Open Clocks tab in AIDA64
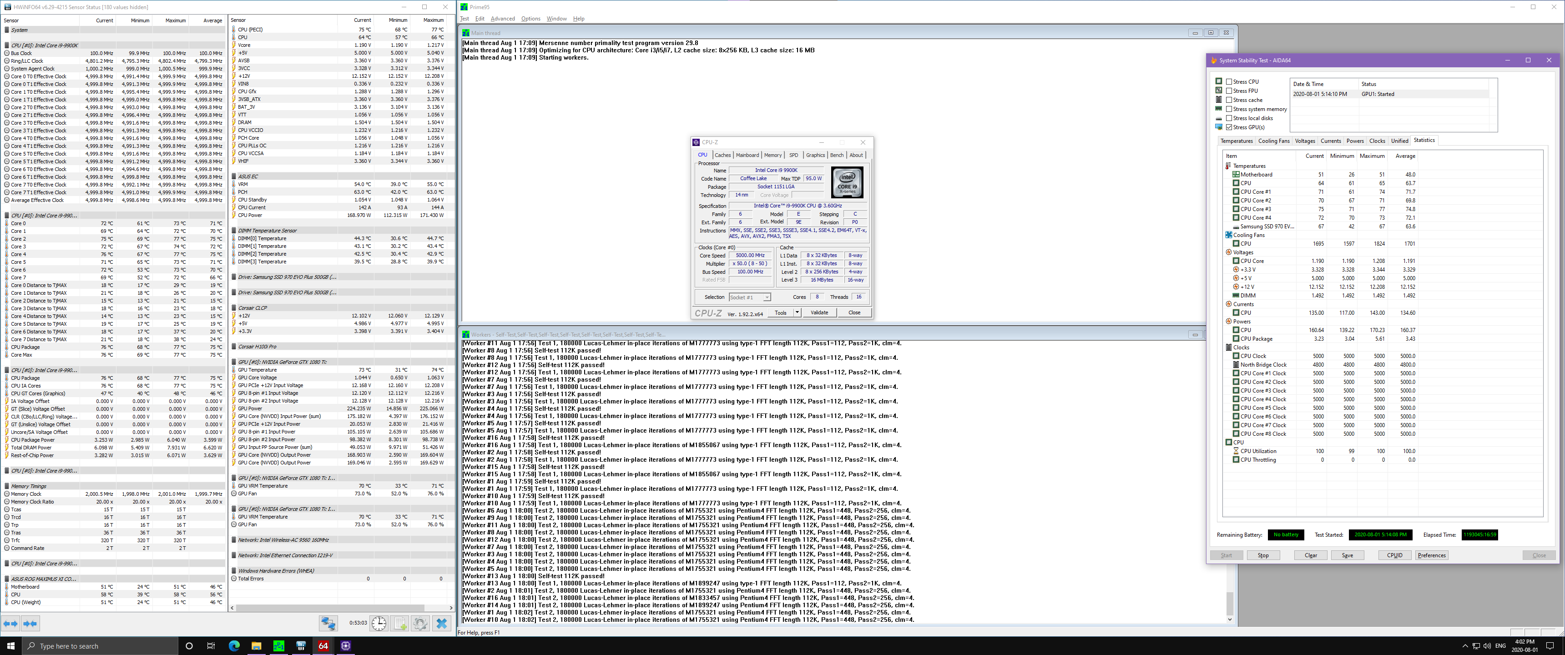Viewport: 1565px width, 655px height. (1377, 141)
